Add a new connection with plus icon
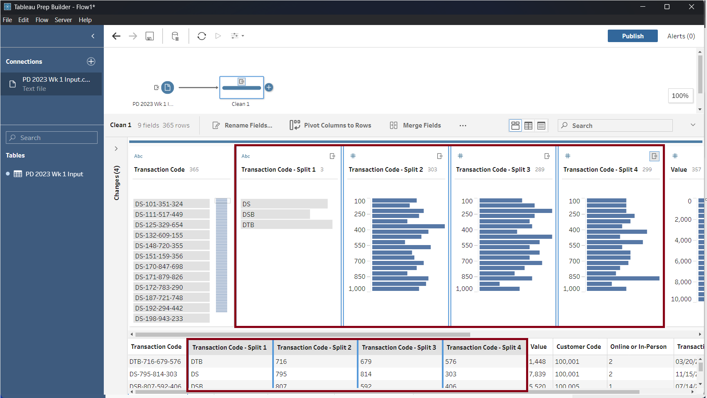This screenshot has height=398, width=707. [91, 62]
